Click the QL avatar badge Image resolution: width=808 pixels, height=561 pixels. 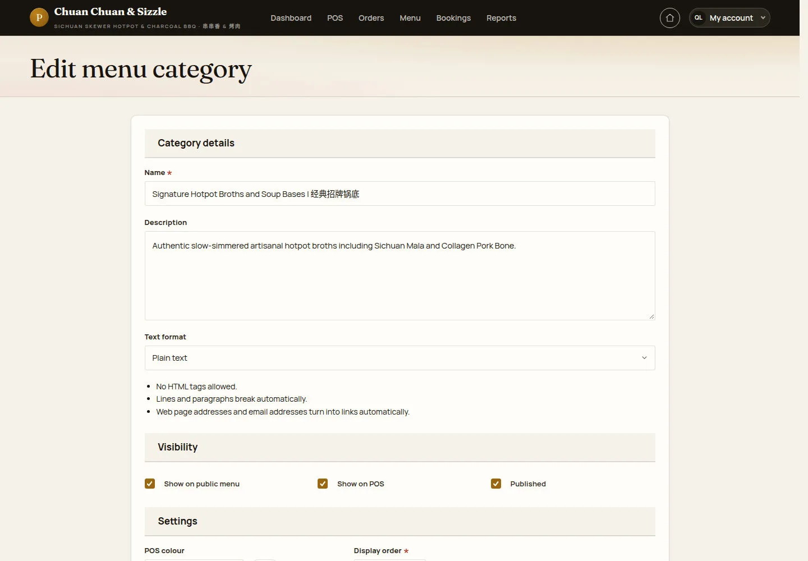pyautogui.click(x=698, y=18)
